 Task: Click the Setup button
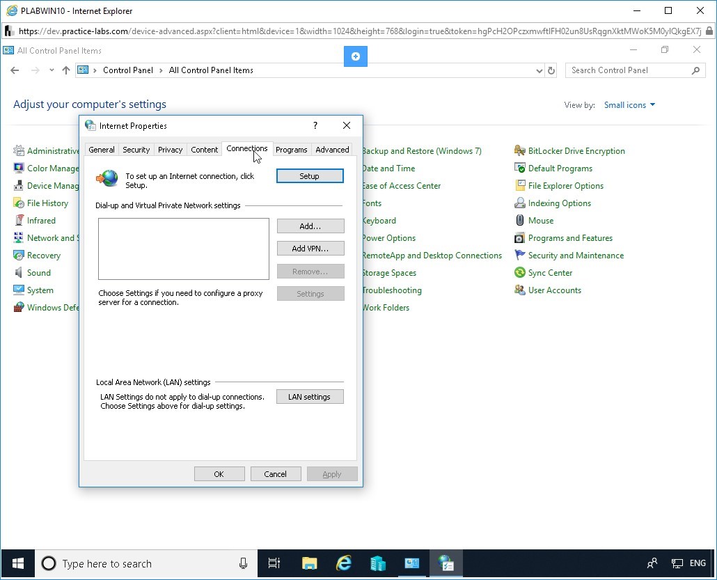point(310,176)
